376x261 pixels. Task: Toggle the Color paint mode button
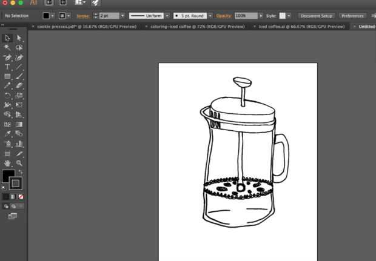point(5,197)
